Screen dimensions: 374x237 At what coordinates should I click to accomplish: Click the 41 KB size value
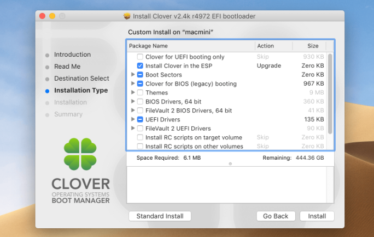(x=316, y=111)
